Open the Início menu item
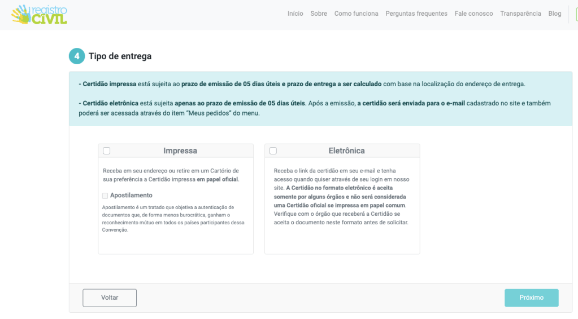578x319 pixels. click(295, 14)
